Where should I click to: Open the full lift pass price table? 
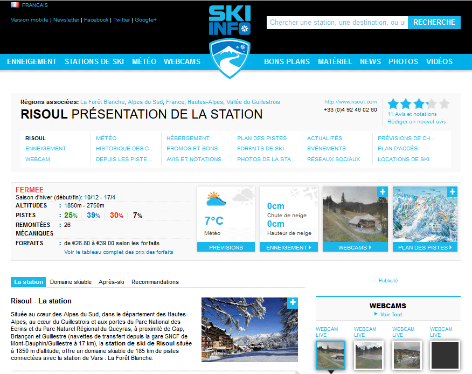[x=119, y=252]
